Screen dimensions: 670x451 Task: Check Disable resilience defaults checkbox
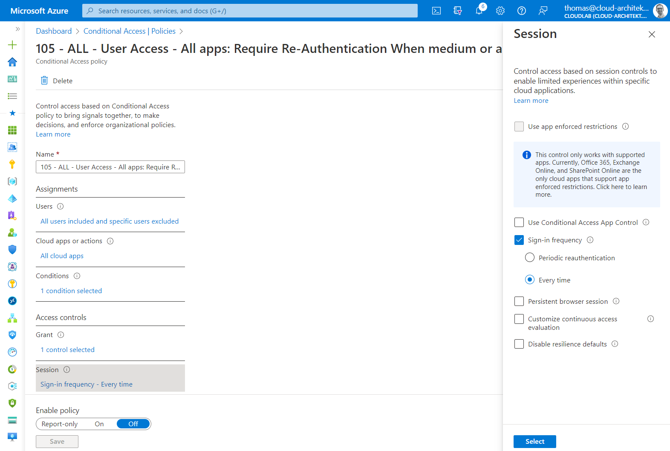[x=519, y=344]
